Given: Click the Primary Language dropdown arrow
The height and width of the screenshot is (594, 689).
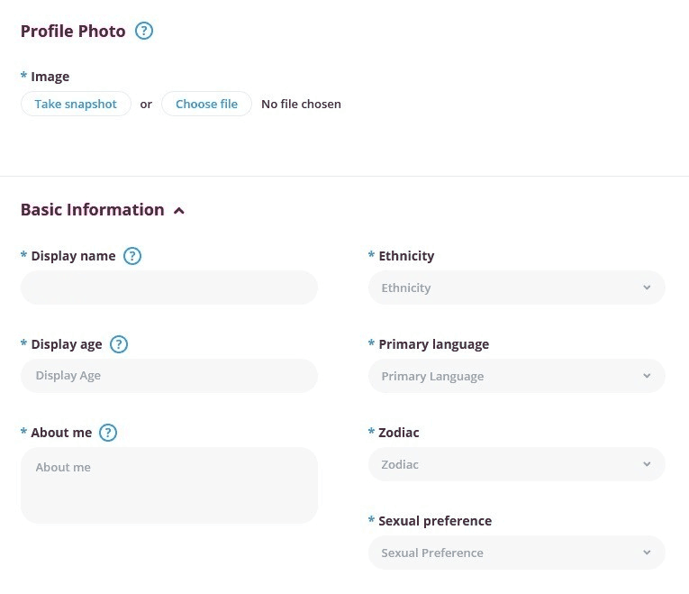Looking at the screenshot, I should click(x=647, y=376).
